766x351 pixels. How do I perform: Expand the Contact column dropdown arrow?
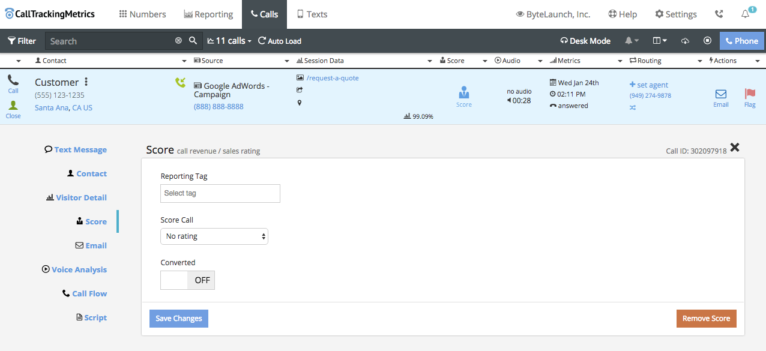(x=184, y=61)
